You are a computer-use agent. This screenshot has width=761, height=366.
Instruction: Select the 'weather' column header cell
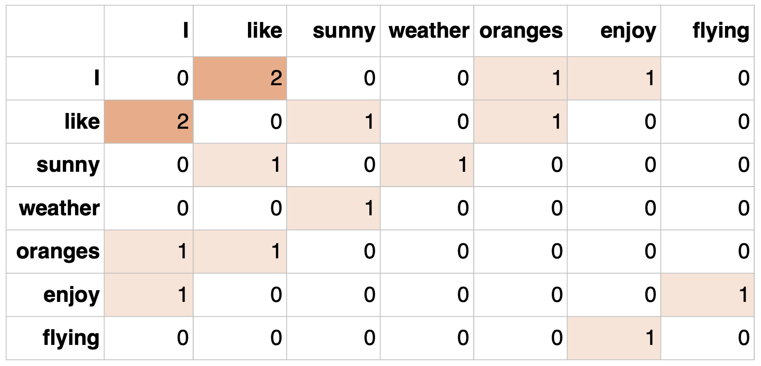pos(427,31)
